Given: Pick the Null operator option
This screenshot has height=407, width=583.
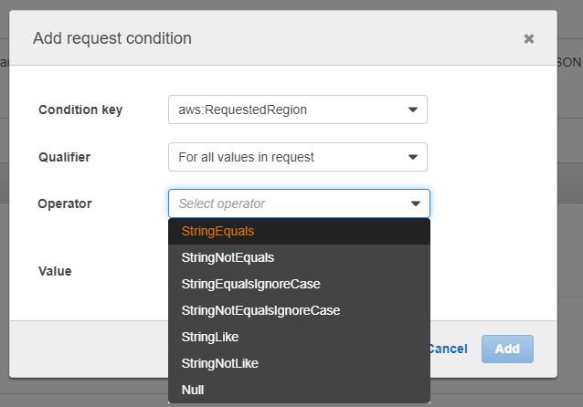Looking at the screenshot, I should pyautogui.click(x=193, y=390).
